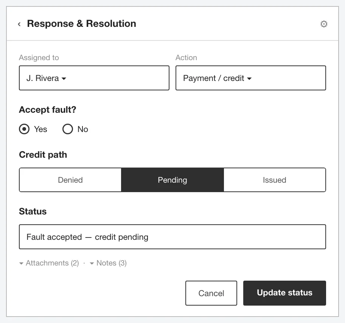The height and width of the screenshot is (323, 345).
Task: Choose the Pending credit path segment
Action: tap(172, 180)
